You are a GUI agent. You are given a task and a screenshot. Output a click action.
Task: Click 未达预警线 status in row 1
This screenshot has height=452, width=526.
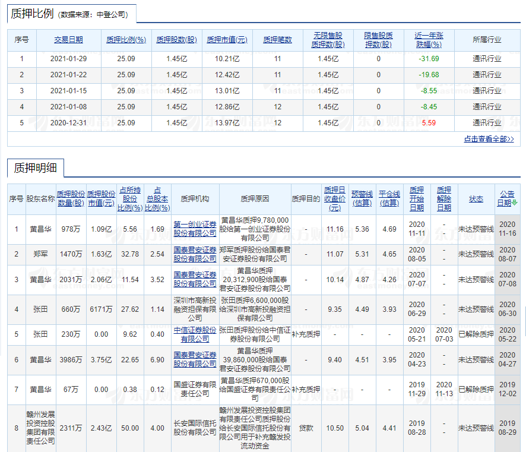pyautogui.click(x=476, y=229)
